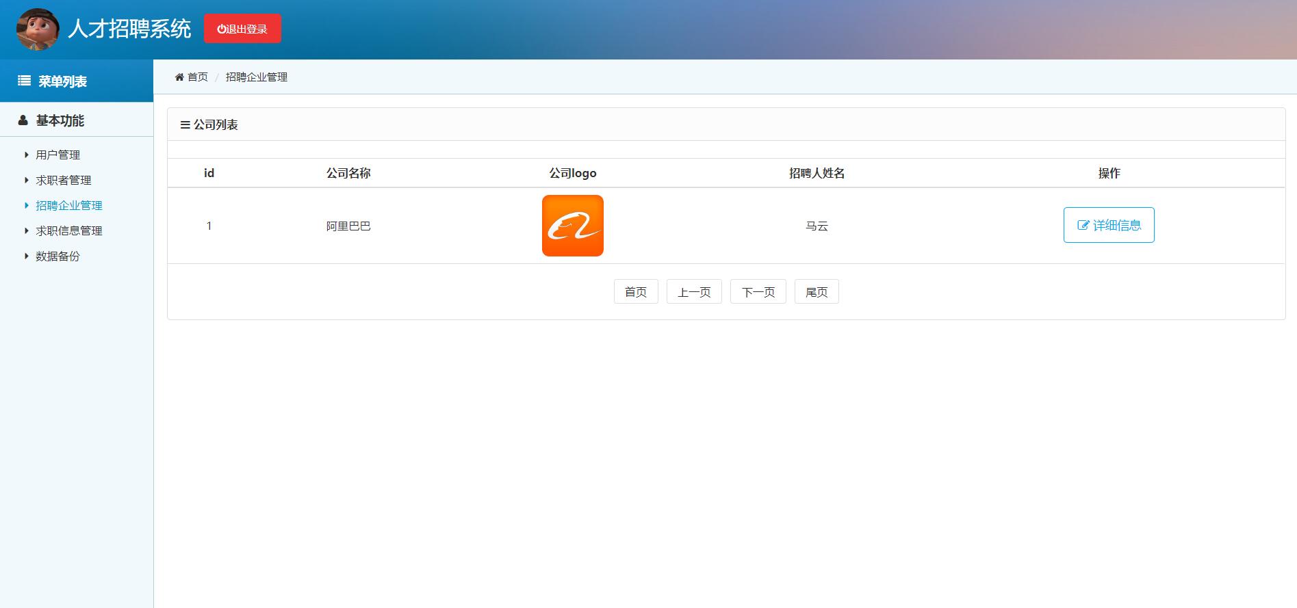Click the id column header
The height and width of the screenshot is (608, 1297).
(x=209, y=174)
